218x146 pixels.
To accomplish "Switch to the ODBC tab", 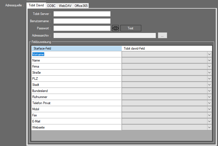I will 51,6.
